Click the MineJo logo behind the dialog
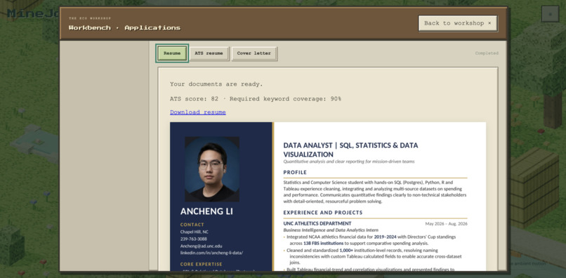The width and height of the screenshot is (566, 278). [32, 13]
